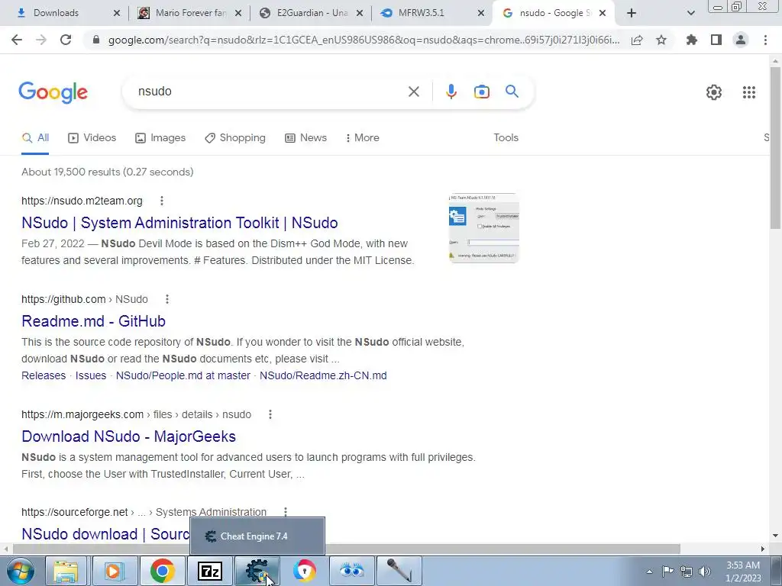Select the Shopping search filter
The width and height of the screenshot is (782, 586).
(235, 137)
